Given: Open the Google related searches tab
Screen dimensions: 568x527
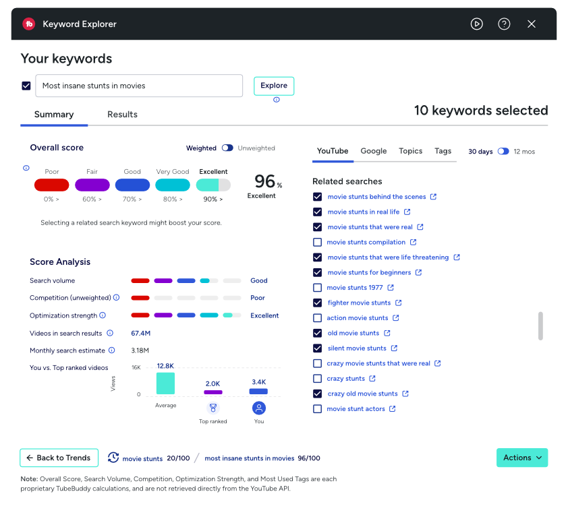Looking at the screenshot, I should click(x=373, y=151).
